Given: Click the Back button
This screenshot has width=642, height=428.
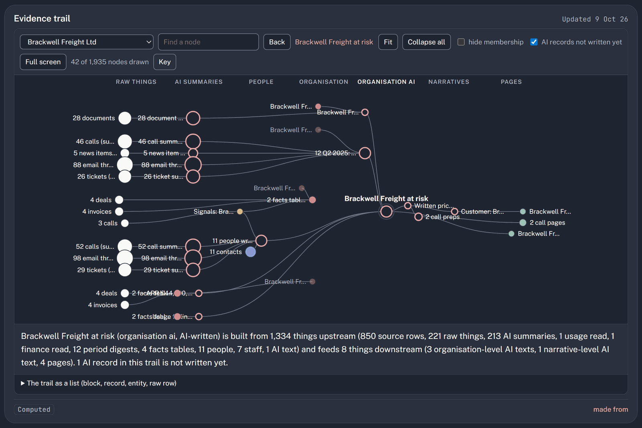Looking at the screenshot, I should click(277, 42).
